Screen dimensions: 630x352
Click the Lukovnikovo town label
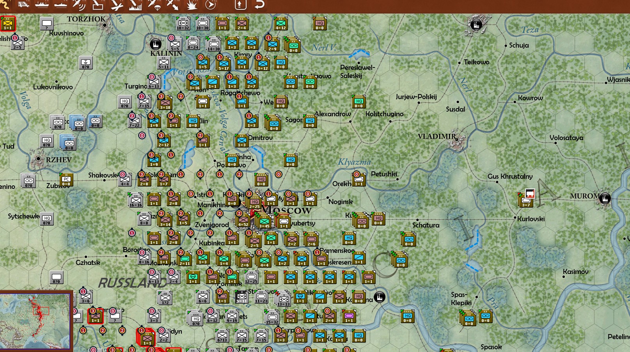pyautogui.click(x=53, y=87)
